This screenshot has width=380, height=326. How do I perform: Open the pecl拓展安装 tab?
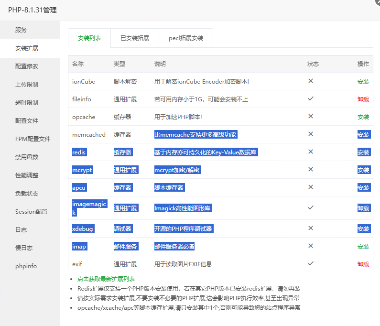coord(186,38)
